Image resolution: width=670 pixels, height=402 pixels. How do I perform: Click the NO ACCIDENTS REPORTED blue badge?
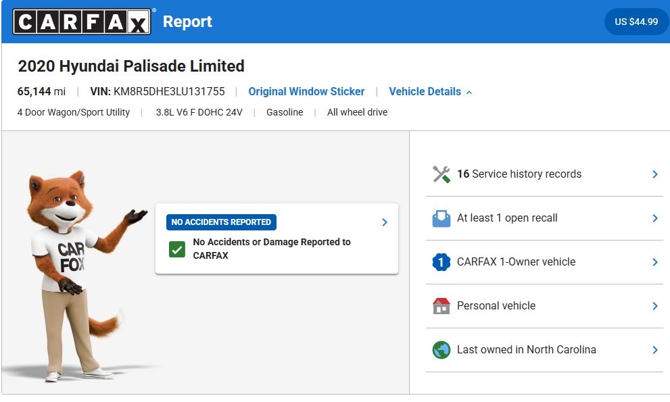[221, 222]
